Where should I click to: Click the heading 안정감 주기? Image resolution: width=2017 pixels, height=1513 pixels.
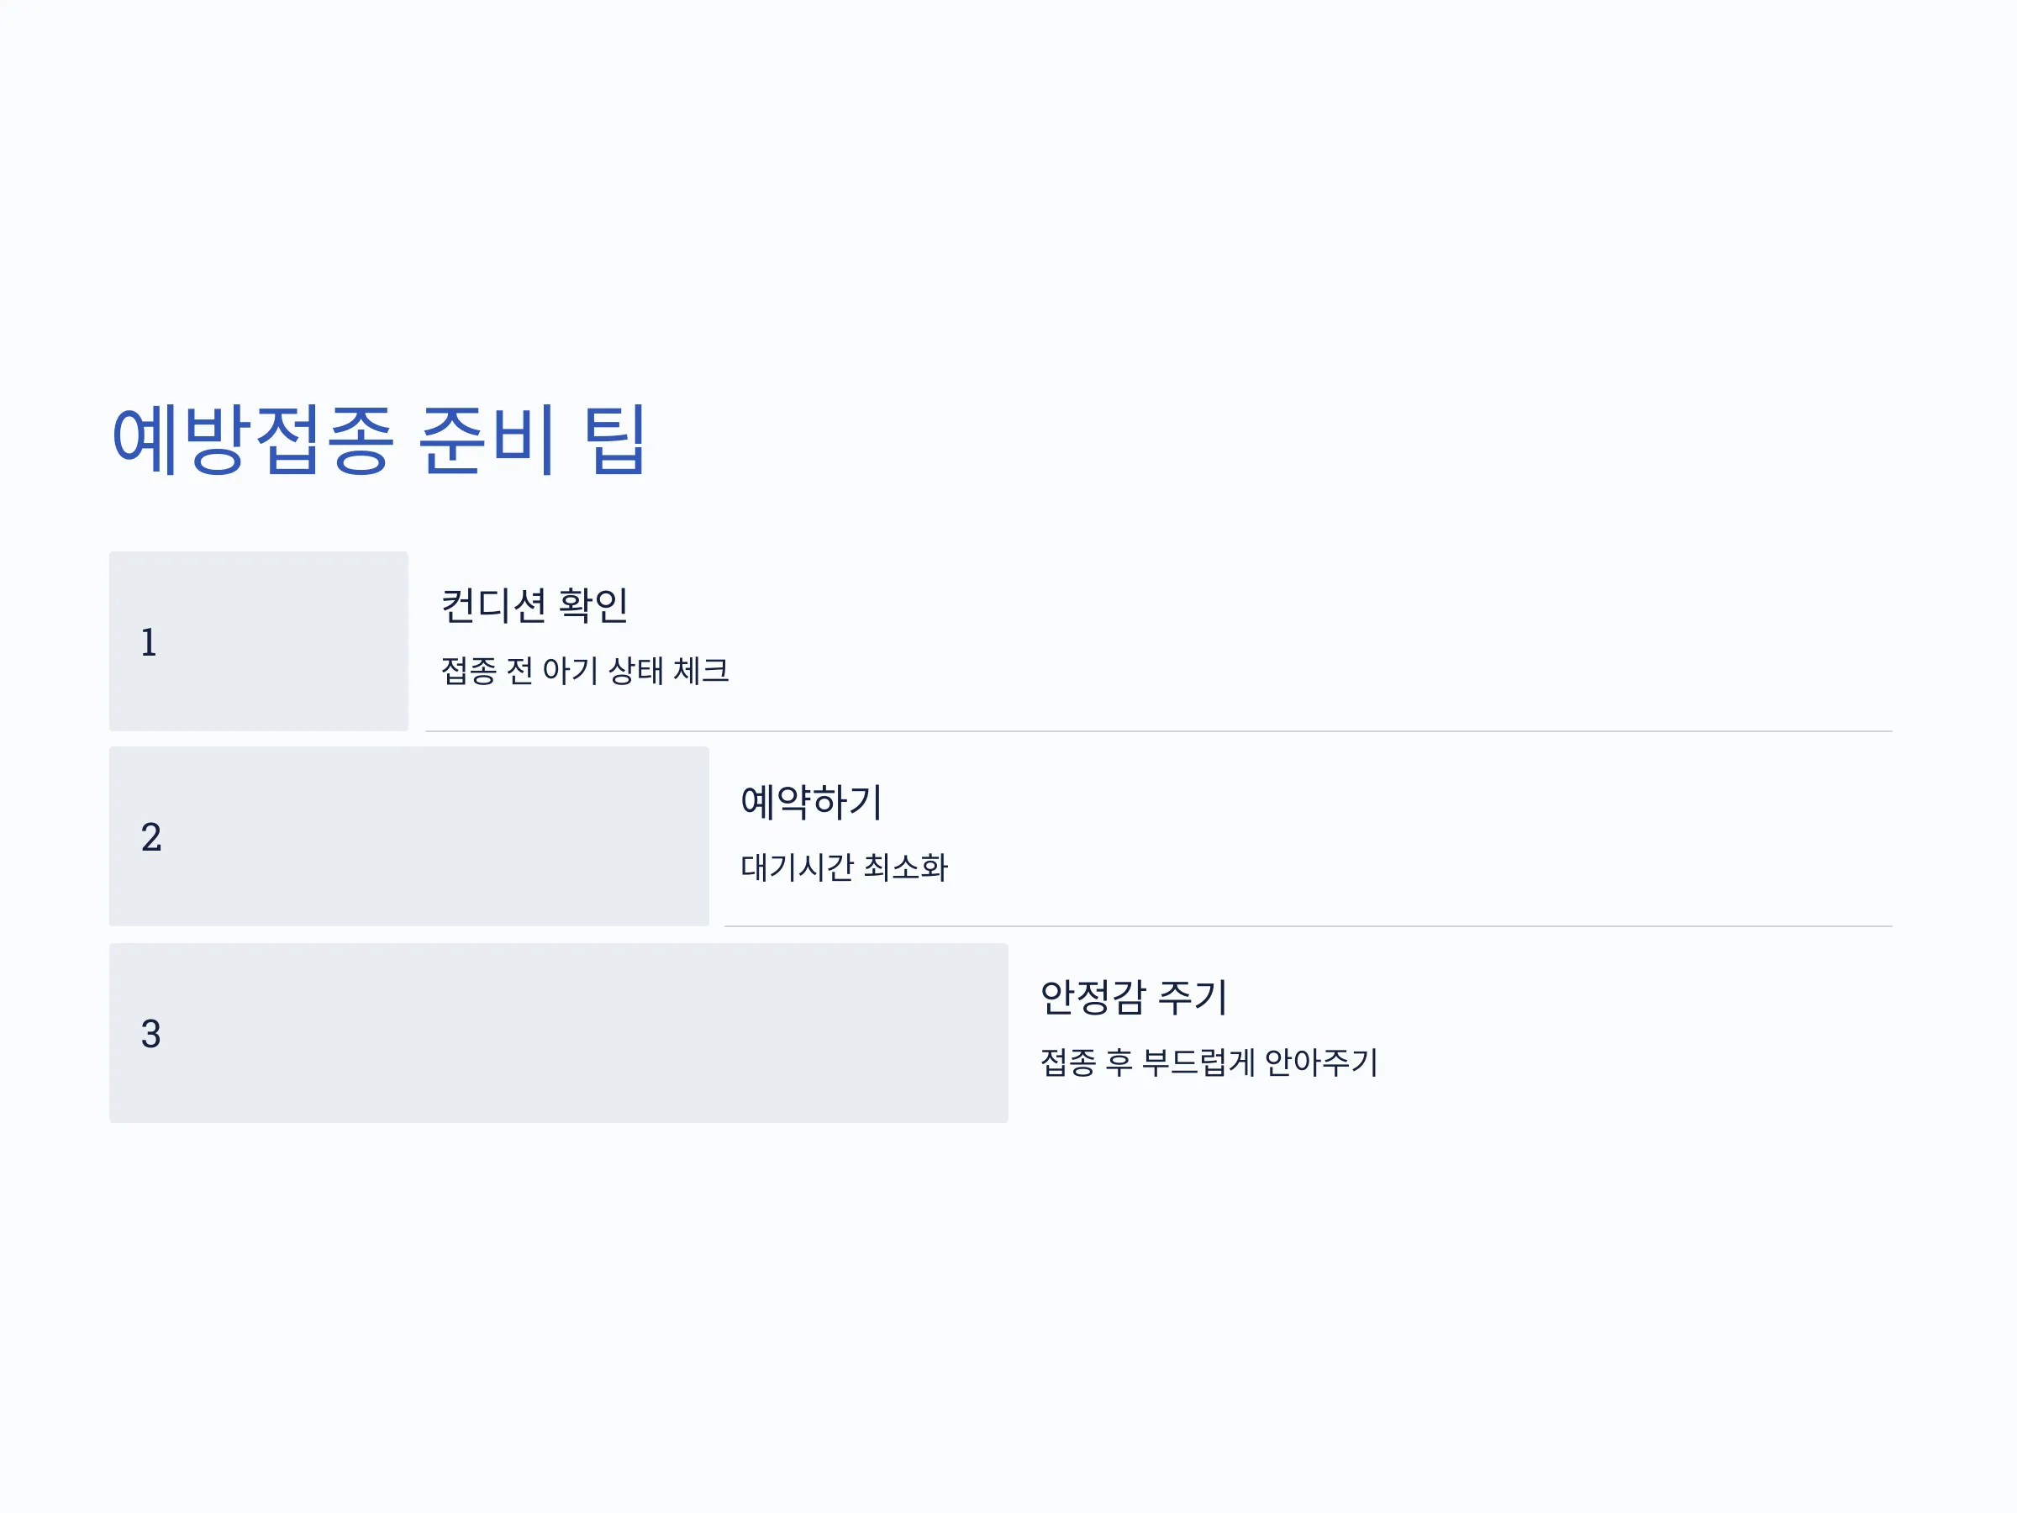pyautogui.click(x=1134, y=997)
